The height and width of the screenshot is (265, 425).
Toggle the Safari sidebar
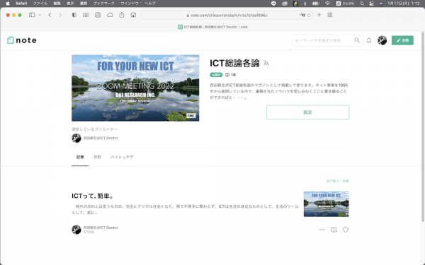(32, 15)
